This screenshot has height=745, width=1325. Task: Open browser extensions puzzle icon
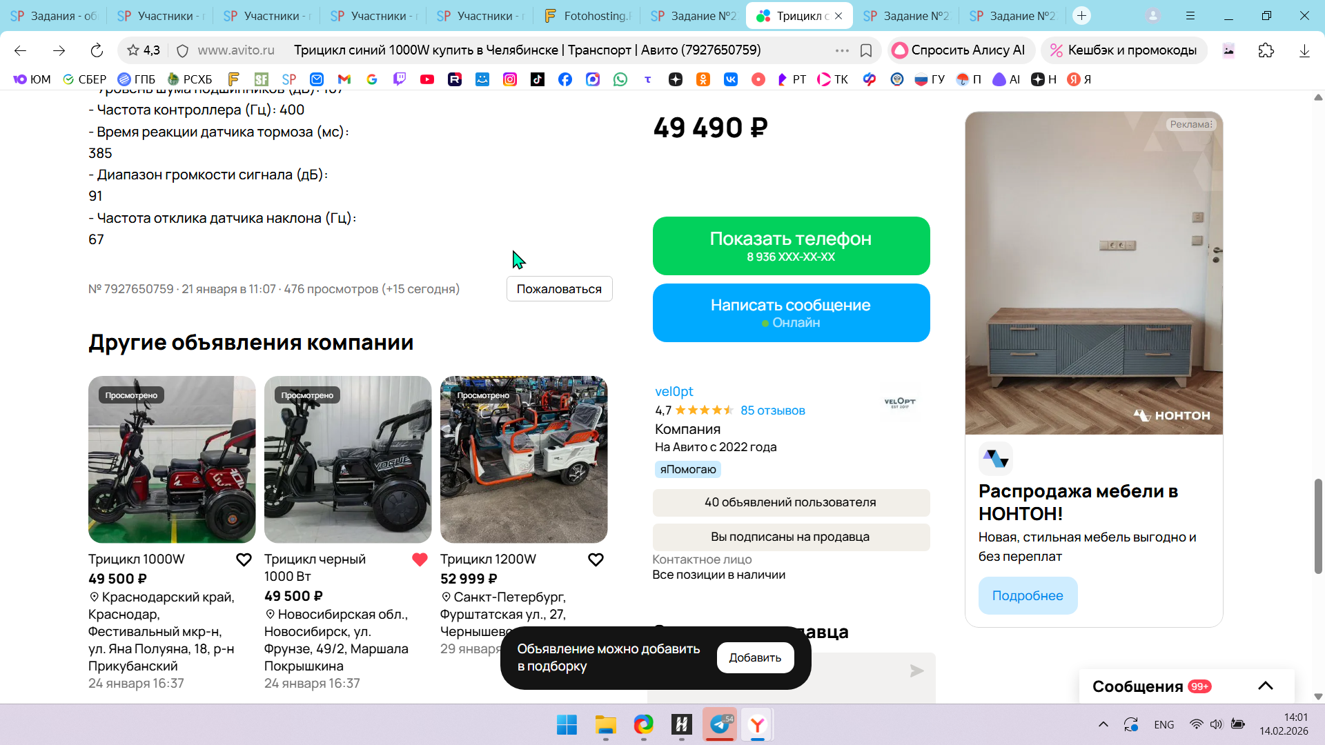[1266, 50]
